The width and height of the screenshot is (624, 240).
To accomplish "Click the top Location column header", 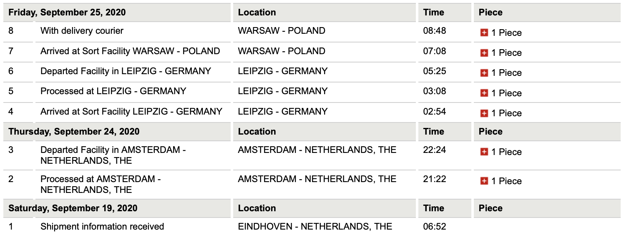I will [257, 12].
